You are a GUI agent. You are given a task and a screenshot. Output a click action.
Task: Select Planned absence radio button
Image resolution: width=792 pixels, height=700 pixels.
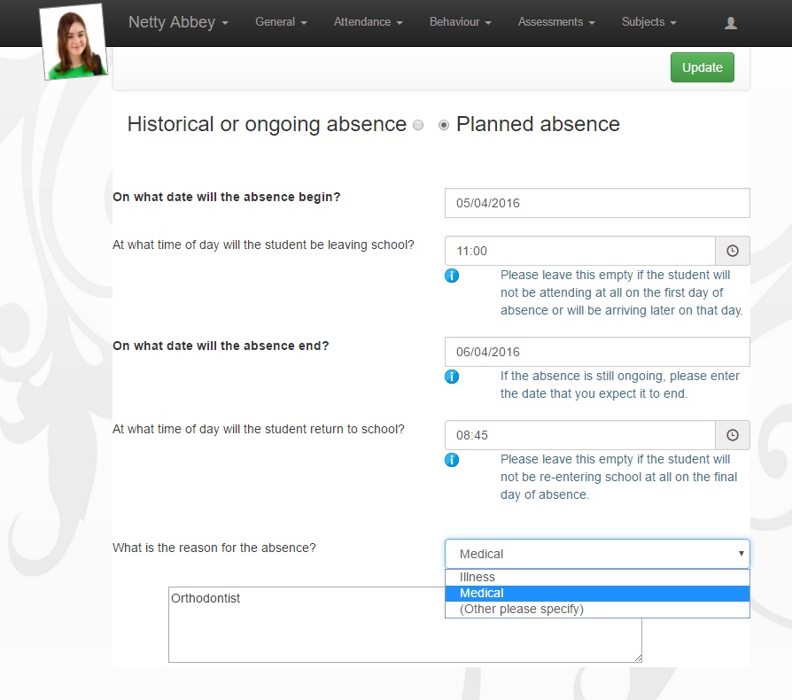click(444, 126)
